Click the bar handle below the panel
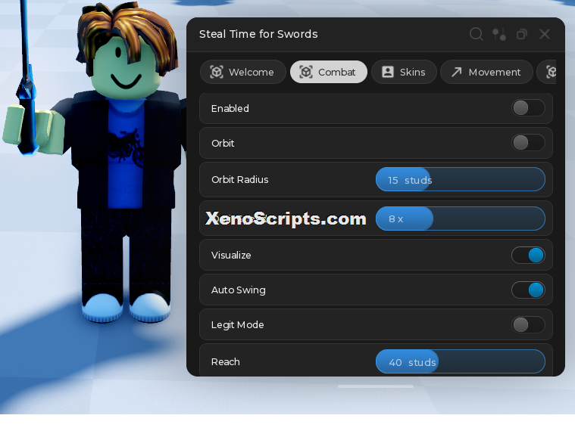The width and height of the screenshot is (575, 437). pos(376,386)
